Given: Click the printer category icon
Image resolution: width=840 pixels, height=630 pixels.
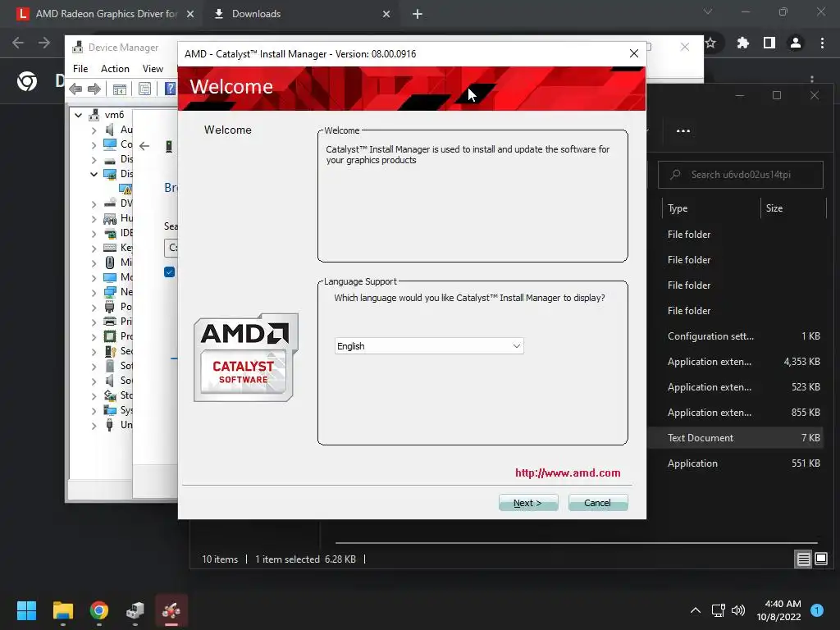Looking at the screenshot, I should click(110, 322).
